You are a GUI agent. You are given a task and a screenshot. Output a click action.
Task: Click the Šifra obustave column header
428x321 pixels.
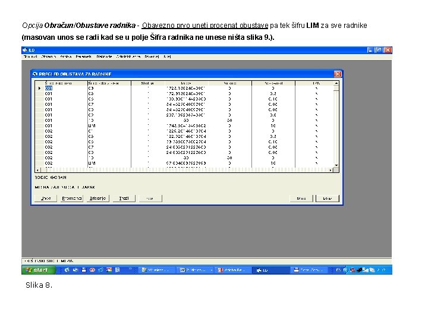(x=109, y=83)
